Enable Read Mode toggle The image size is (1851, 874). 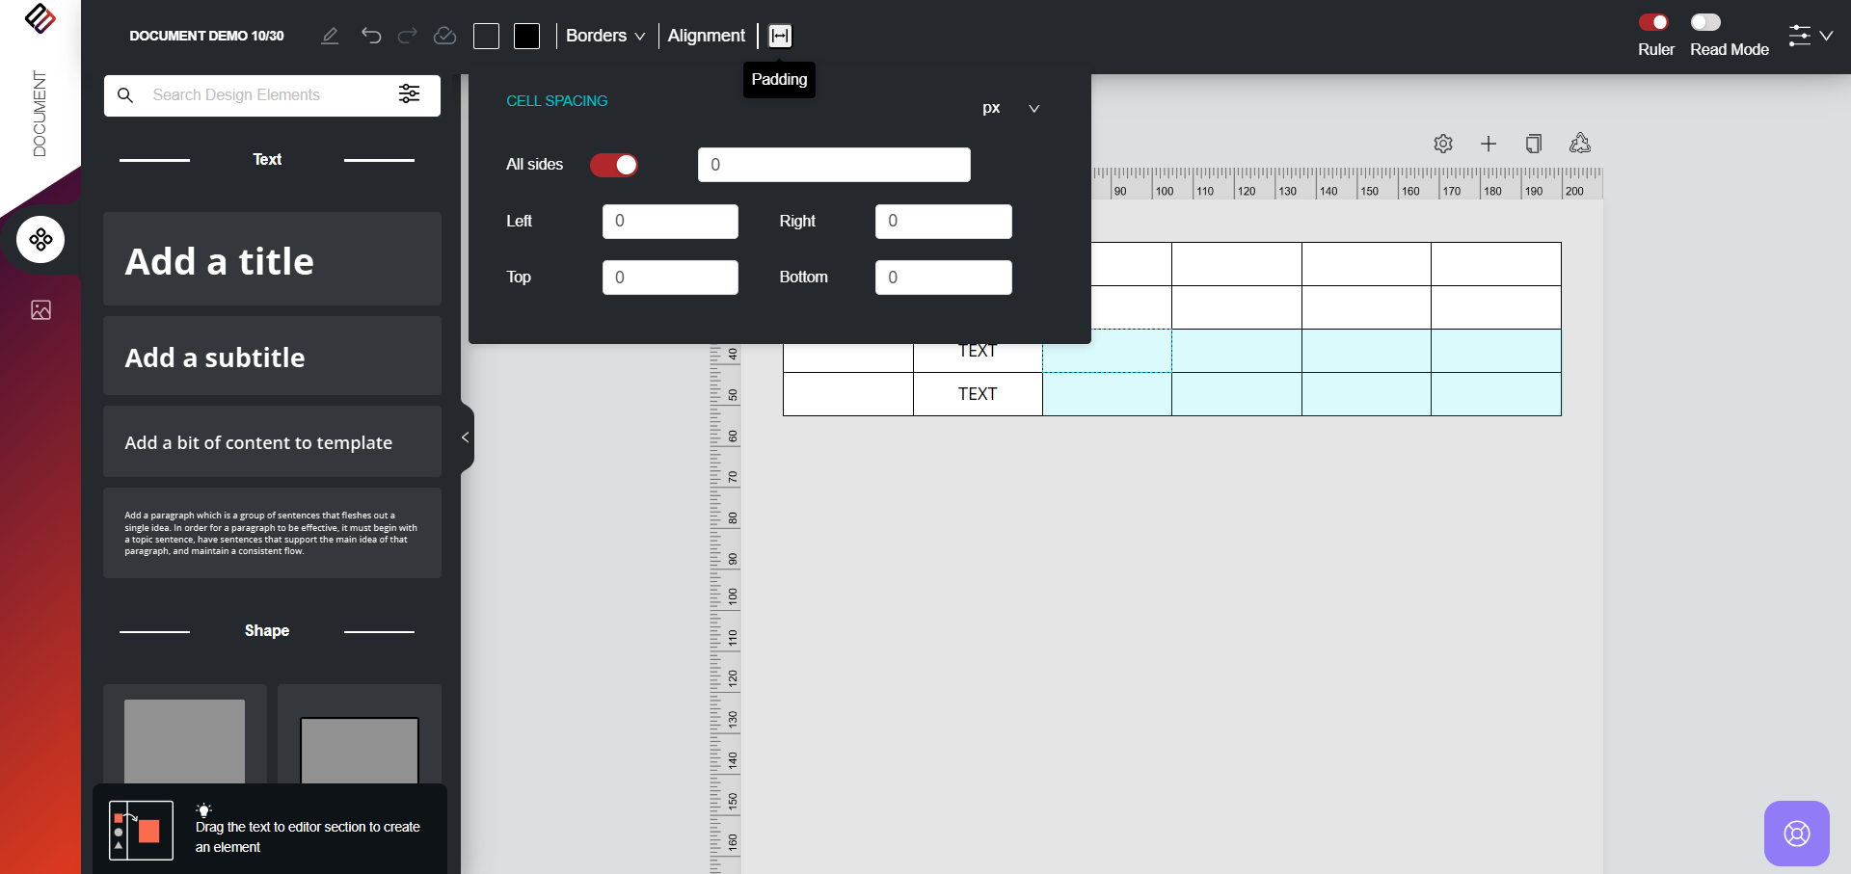(1705, 22)
